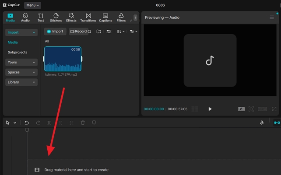Select Subprojects in the sidebar
This screenshot has width=281, height=175.
click(18, 52)
